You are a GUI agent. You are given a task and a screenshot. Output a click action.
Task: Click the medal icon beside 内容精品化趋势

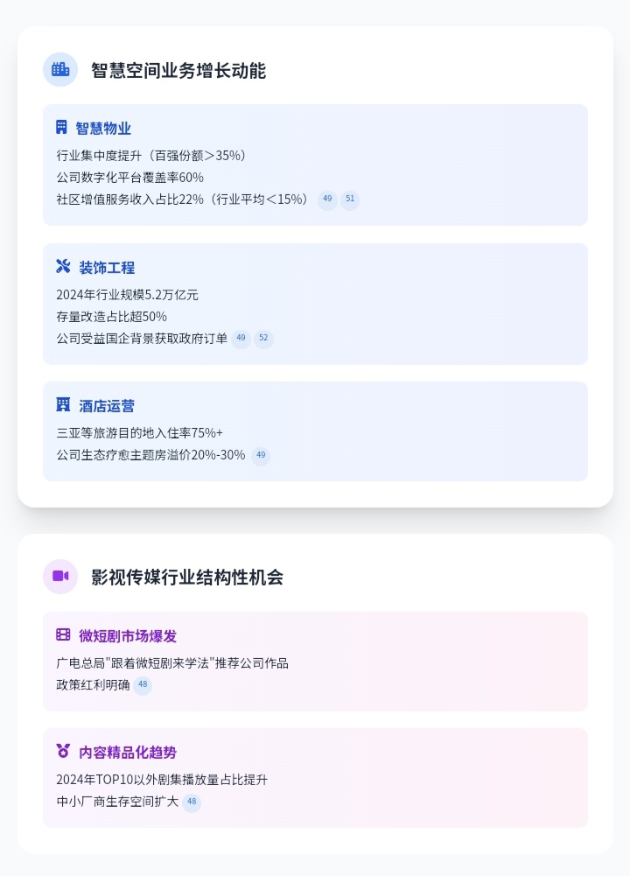(x=63, y=752)
